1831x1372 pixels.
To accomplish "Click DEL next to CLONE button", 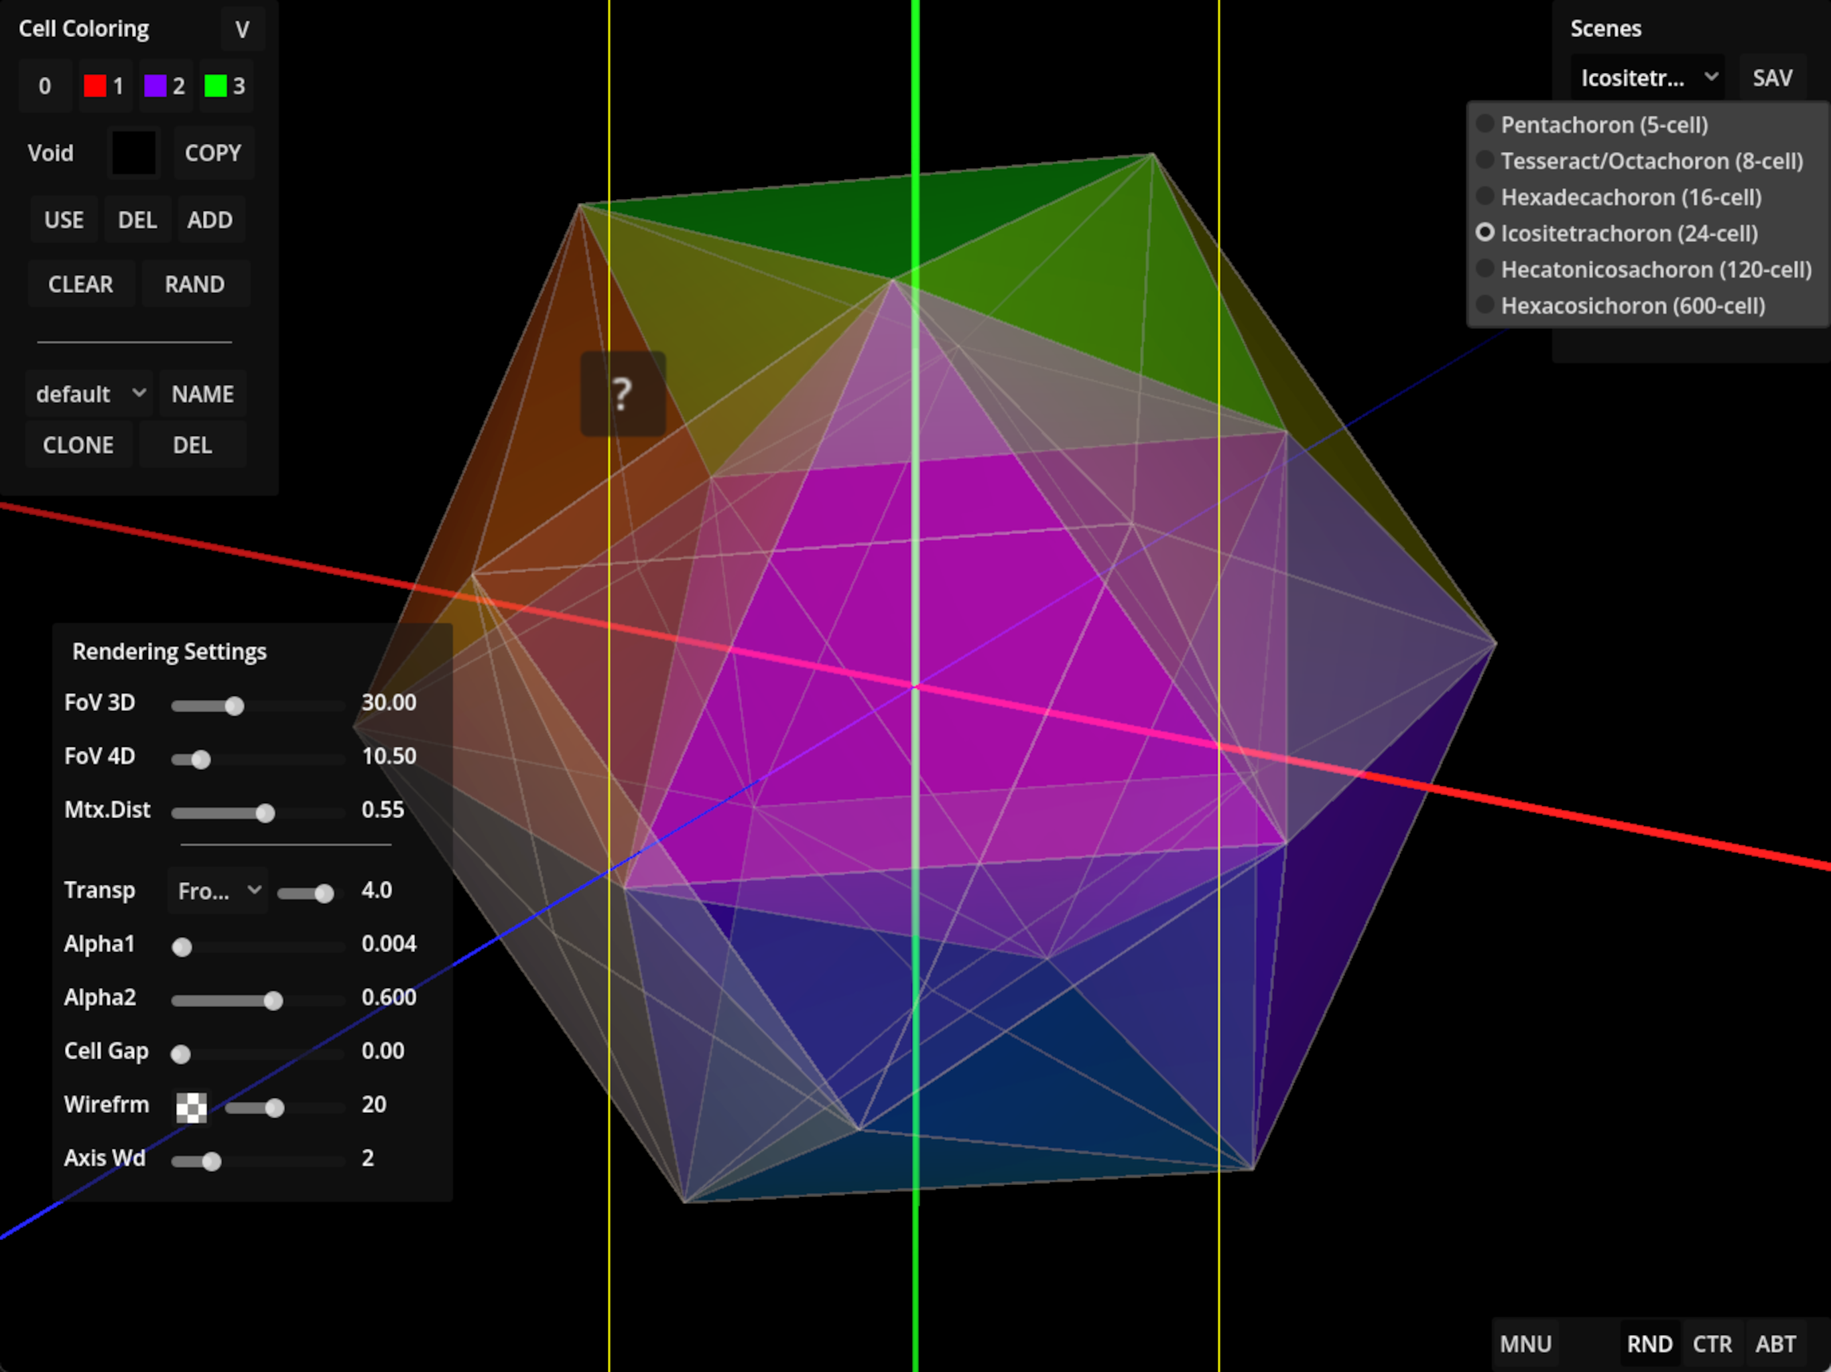I will click(x=192, y=445).
